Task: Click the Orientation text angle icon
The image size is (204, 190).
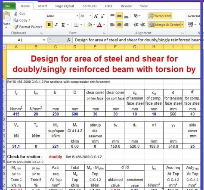Action: click(136, 16)
